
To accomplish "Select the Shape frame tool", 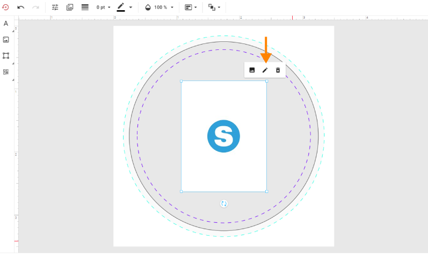I will pyautogui.click(x=6, y=56).
